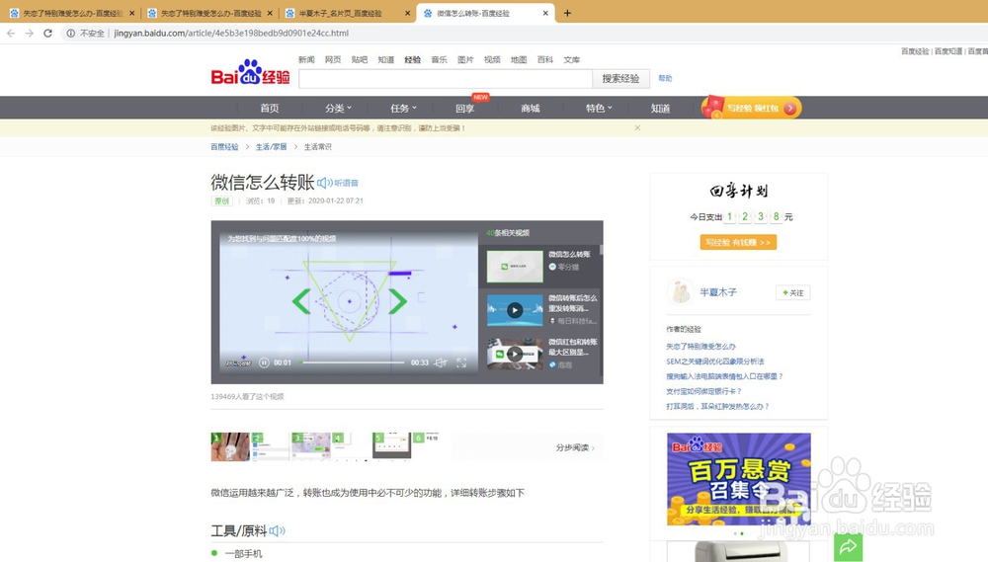Viewport: 988px width, 562px height.
Task: Select 视频 in top category links
Action: click(492, 60)
